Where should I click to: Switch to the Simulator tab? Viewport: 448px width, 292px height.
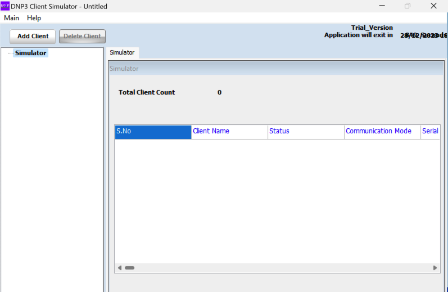[x=123, y=53]
